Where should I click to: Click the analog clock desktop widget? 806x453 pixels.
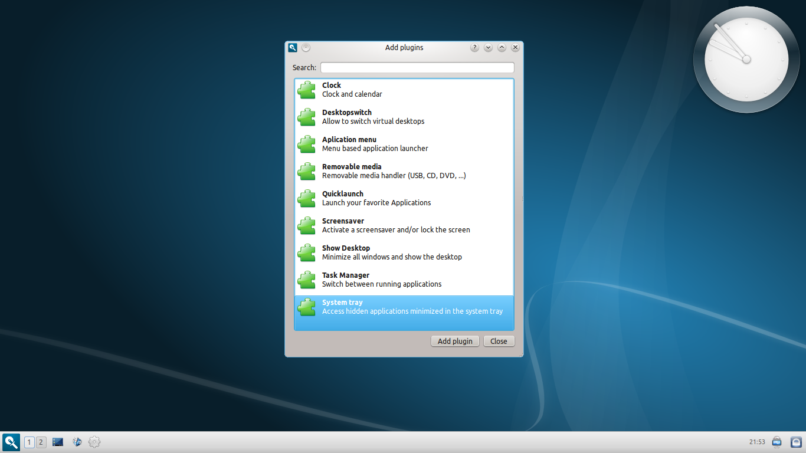(x=746, y=60)
